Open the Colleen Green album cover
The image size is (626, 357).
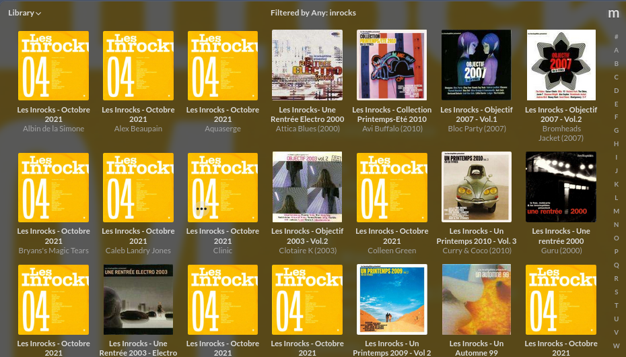coord(392,187)
